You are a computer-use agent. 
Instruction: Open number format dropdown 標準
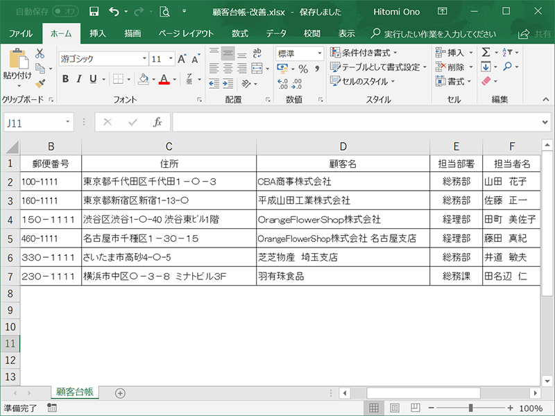[x=320, y=53]
